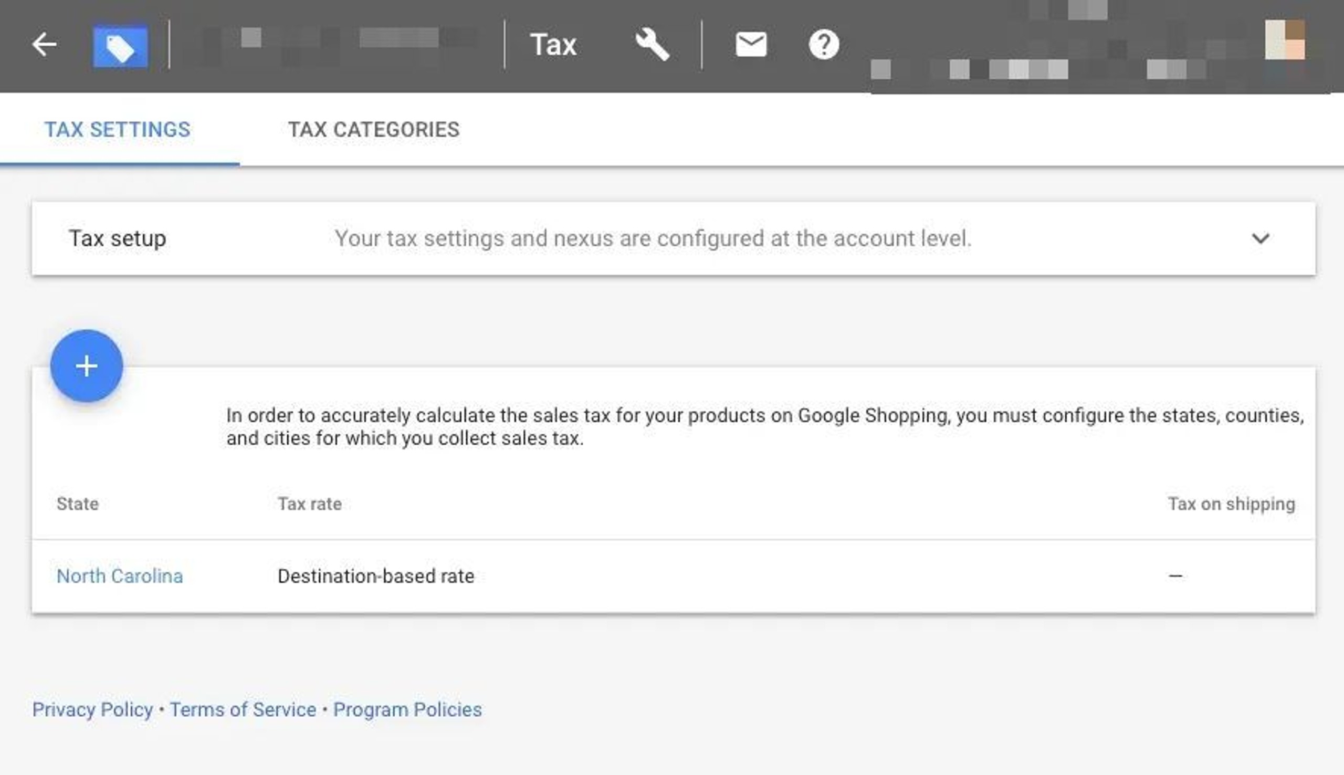This screenshot has height=775, width=1344.
Task: Open the Terms of Service link
Action: click(243, 709)
